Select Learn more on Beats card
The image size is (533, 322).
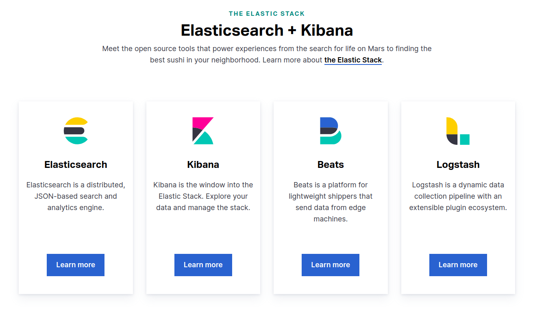pos(330,265)
